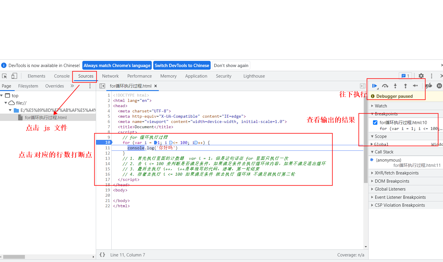
Task: Click line number 12 in gutter
Action: point(108,153)
